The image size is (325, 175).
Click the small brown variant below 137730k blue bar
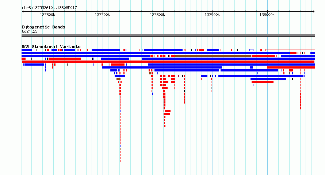118,79
